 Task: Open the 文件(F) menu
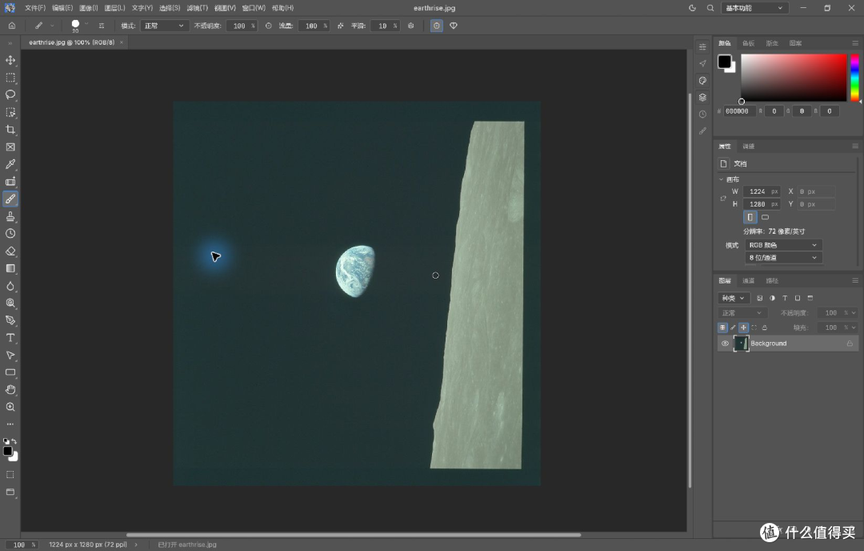click(x=35, y=8)
